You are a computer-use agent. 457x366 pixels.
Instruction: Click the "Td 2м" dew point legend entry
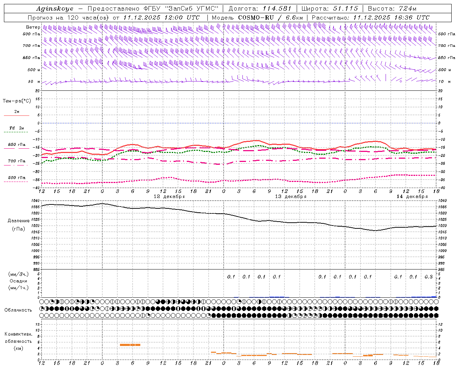coord(16,128)
